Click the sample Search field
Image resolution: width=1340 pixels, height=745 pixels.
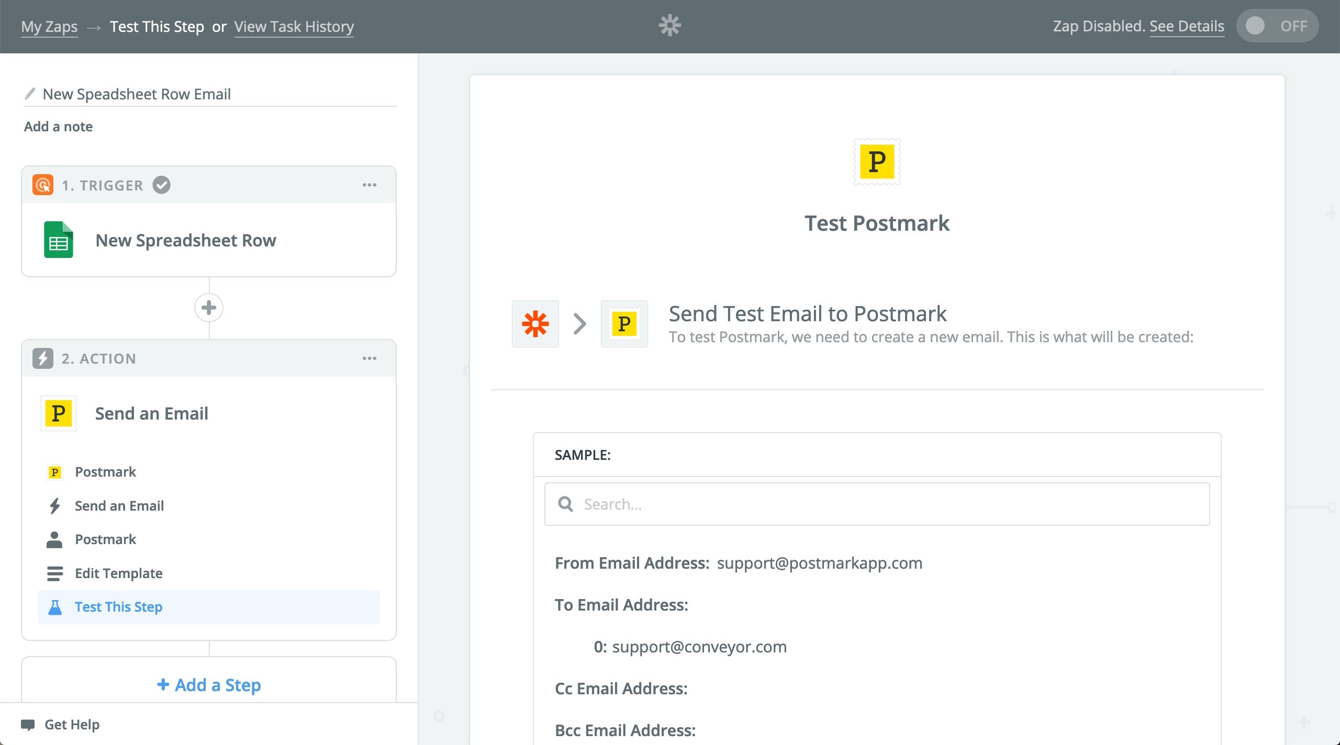[877, 504]
